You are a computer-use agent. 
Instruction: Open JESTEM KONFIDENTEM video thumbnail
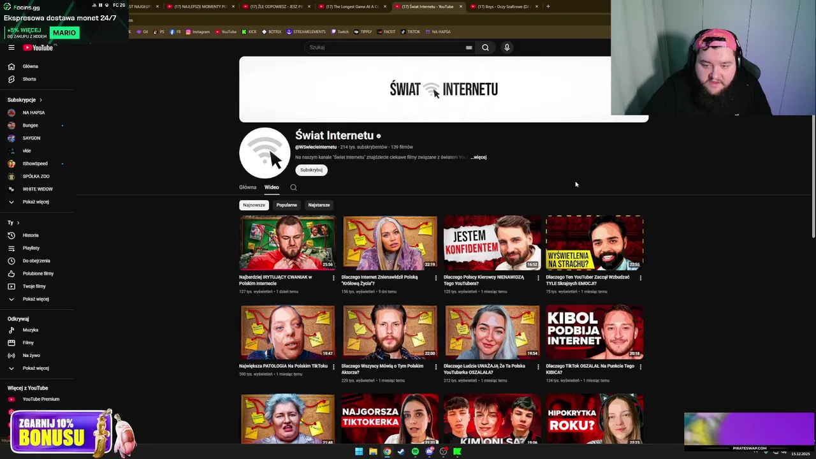point(492,243)
